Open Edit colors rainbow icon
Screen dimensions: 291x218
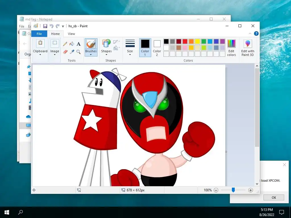(231, 44)
